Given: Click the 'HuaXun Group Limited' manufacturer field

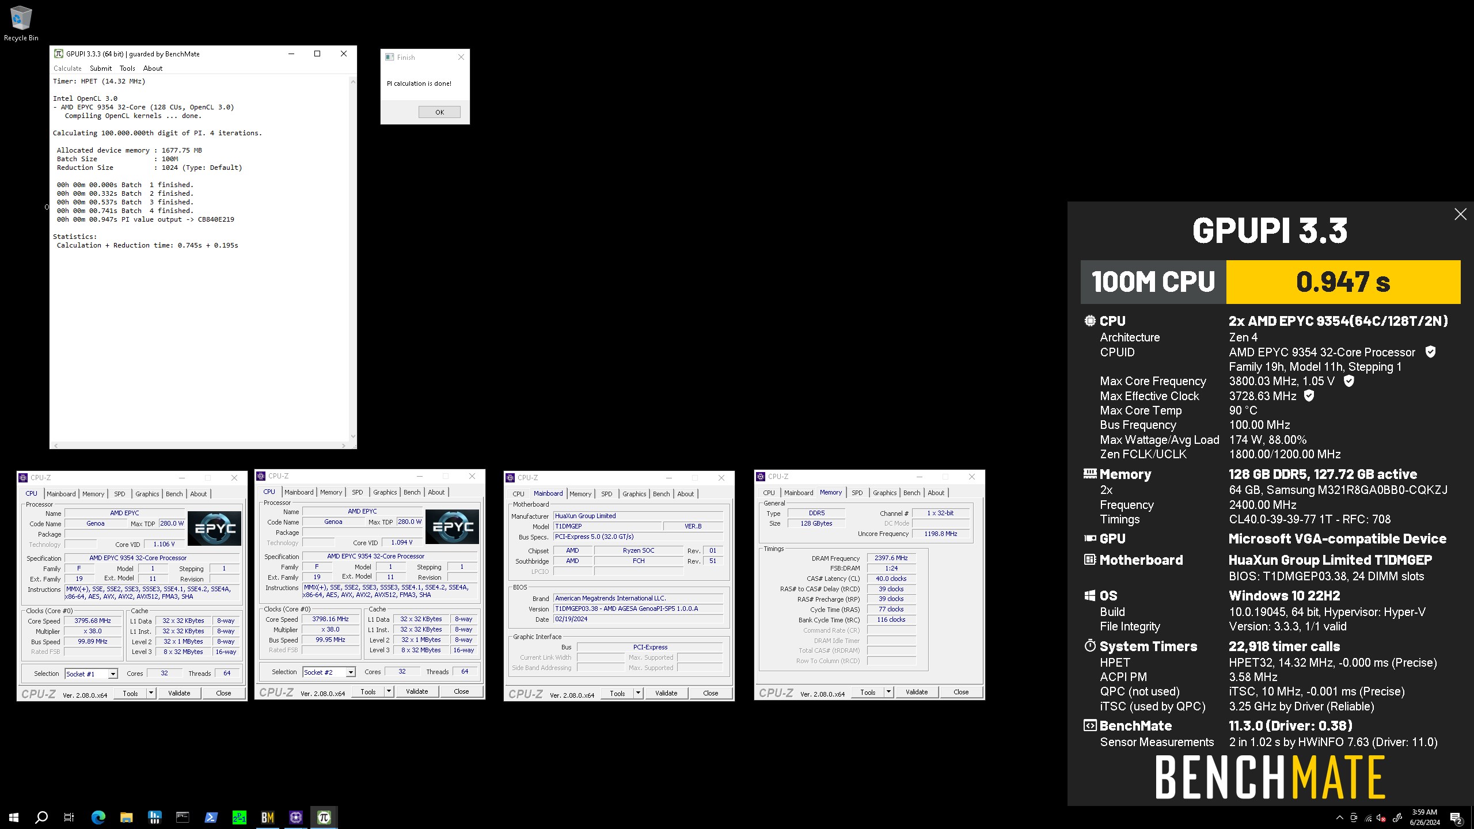Looking at the screenshot, I should pyautogui.click(x=638, y=516).
